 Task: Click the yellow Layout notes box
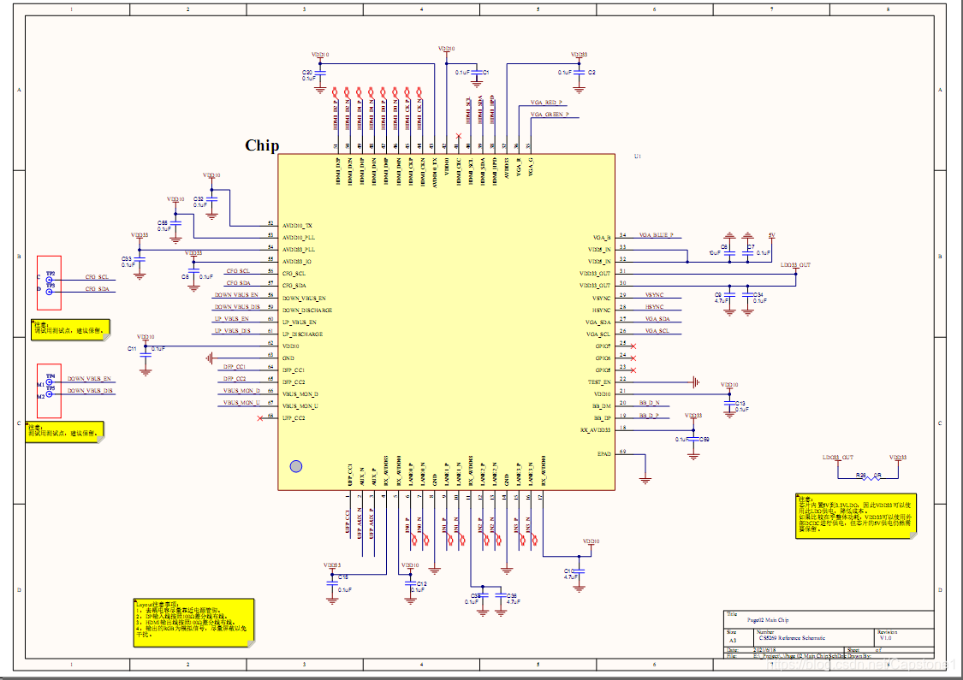click(193, 623)
